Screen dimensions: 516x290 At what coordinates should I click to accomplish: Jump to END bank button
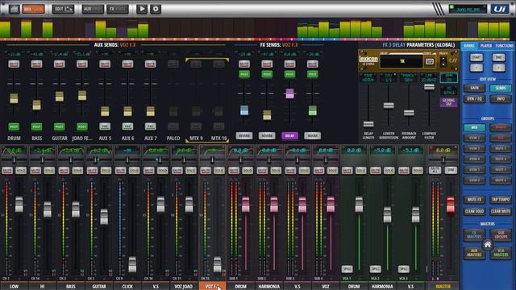[x=498, y=57]
